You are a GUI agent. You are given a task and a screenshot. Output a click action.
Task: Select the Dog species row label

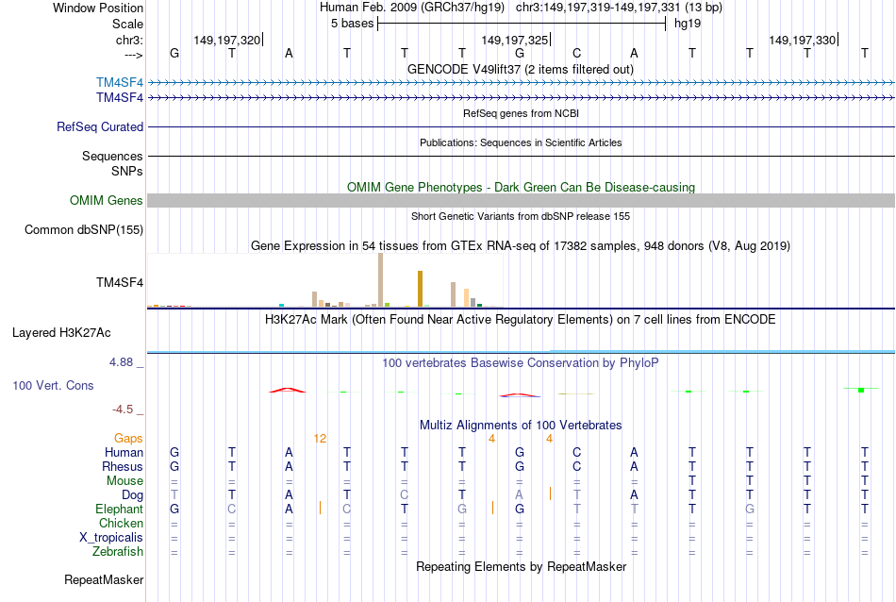pos(133,495)
